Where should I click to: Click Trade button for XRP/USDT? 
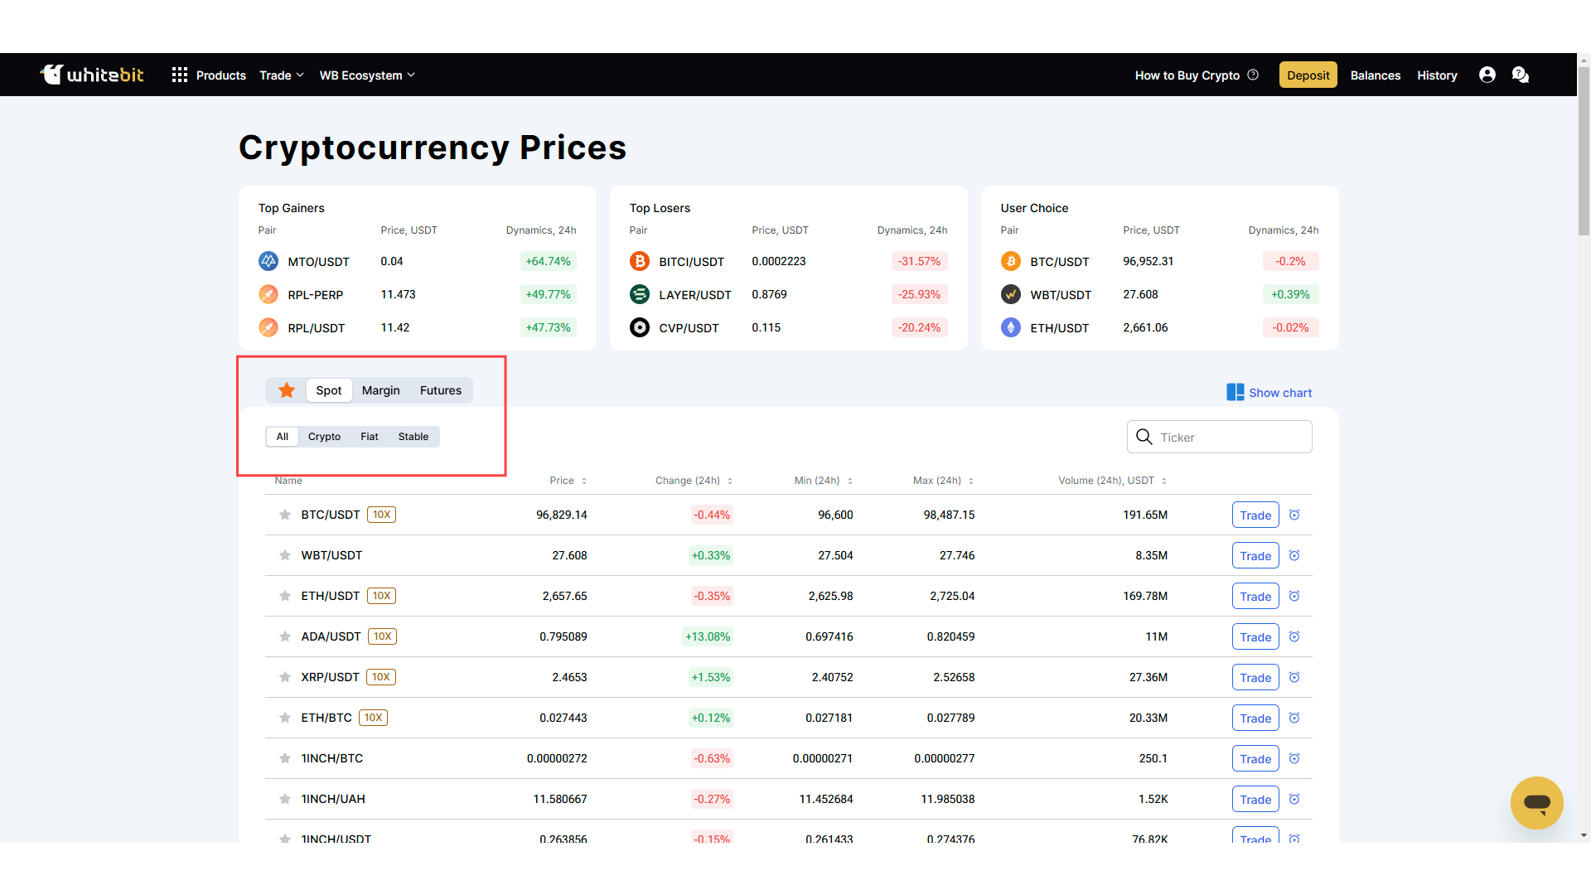[1255, 677]
